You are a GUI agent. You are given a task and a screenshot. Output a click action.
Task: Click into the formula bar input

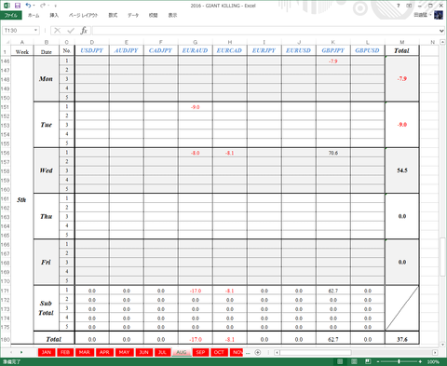[x=265, y=31]
